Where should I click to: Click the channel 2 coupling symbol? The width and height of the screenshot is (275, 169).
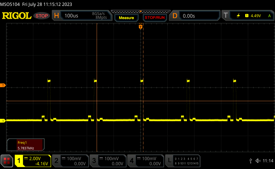63,158
